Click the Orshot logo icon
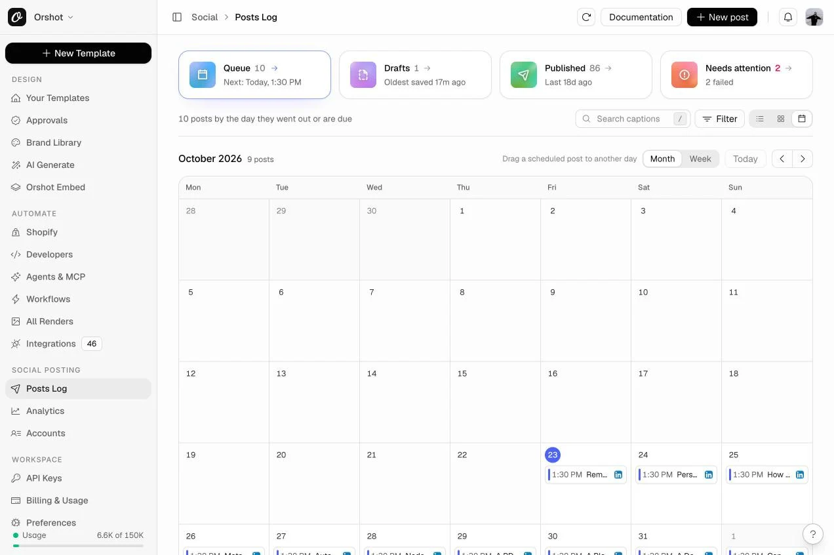 17,17
